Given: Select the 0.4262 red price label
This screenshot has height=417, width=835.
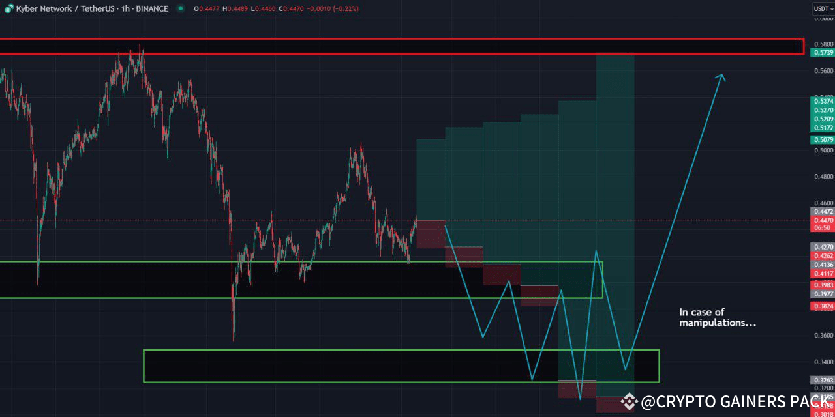Looking at the screenshot, I should 822,256.
